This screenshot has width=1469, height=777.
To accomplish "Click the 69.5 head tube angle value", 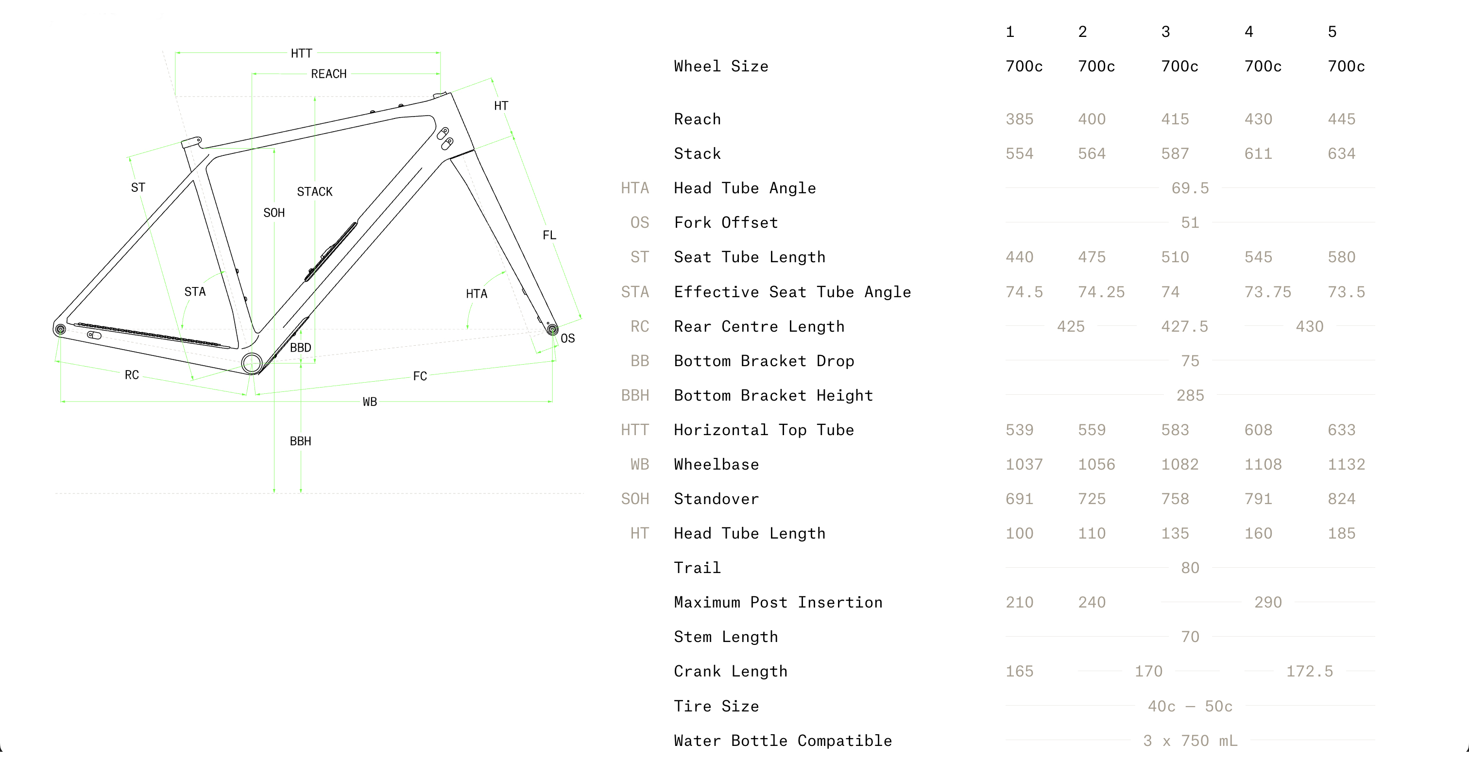I will tap(1190, 188).
